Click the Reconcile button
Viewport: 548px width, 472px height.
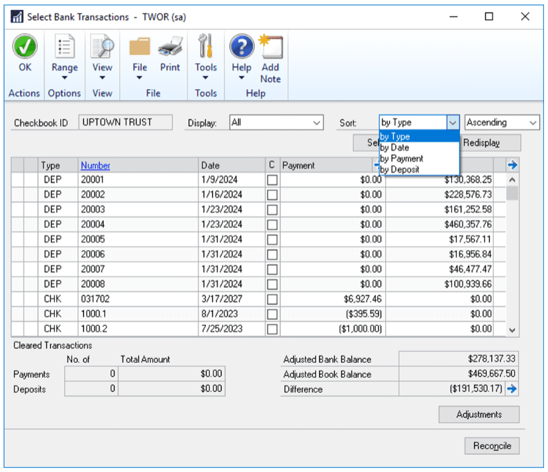[x=492, y=446]
